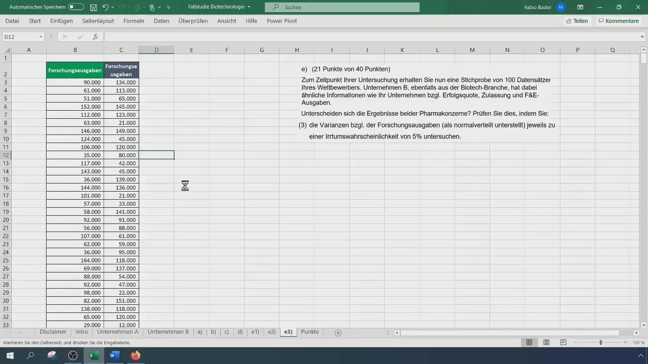The width and height of the screenshot is (648, 364).
Task: Click the 100 % zoom level
Action: point(638,343)
